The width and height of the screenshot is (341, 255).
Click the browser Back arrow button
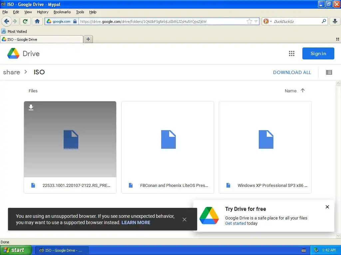coord(7,21)
